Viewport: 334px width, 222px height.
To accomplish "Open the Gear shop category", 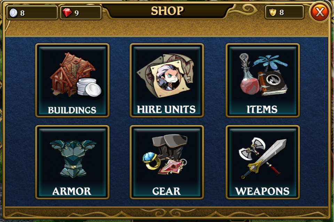I will 167,162.
